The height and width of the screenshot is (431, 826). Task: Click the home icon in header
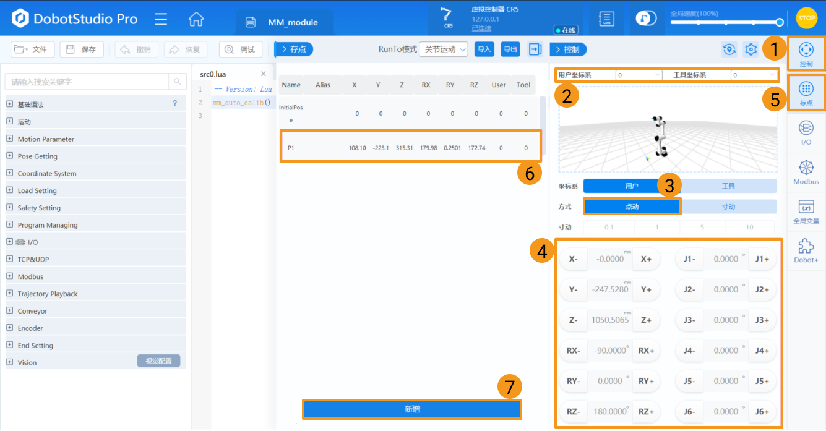[196, 19]
